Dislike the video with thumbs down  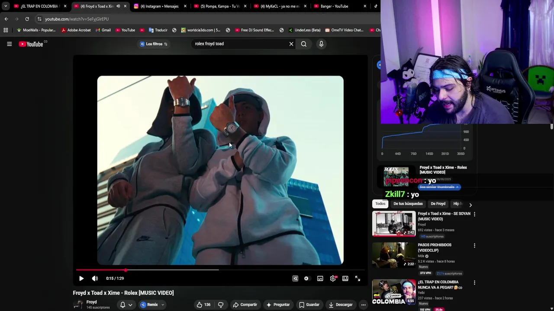click(221, 305)
